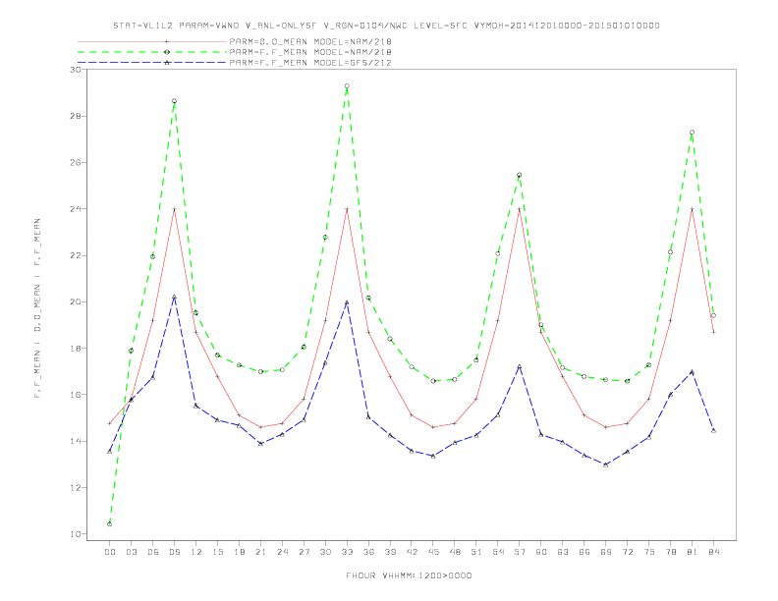This screenshot has height=601, width=778.
Task: Click x-axis tick label 69
Action: [x=605, y=552]
